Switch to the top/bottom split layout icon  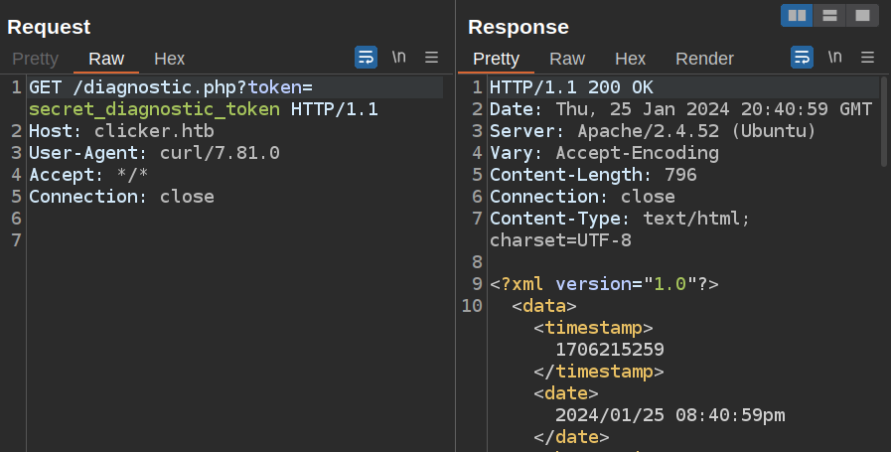pos(828,15)
